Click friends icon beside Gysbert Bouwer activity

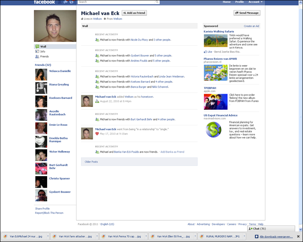tap(97, 55)
